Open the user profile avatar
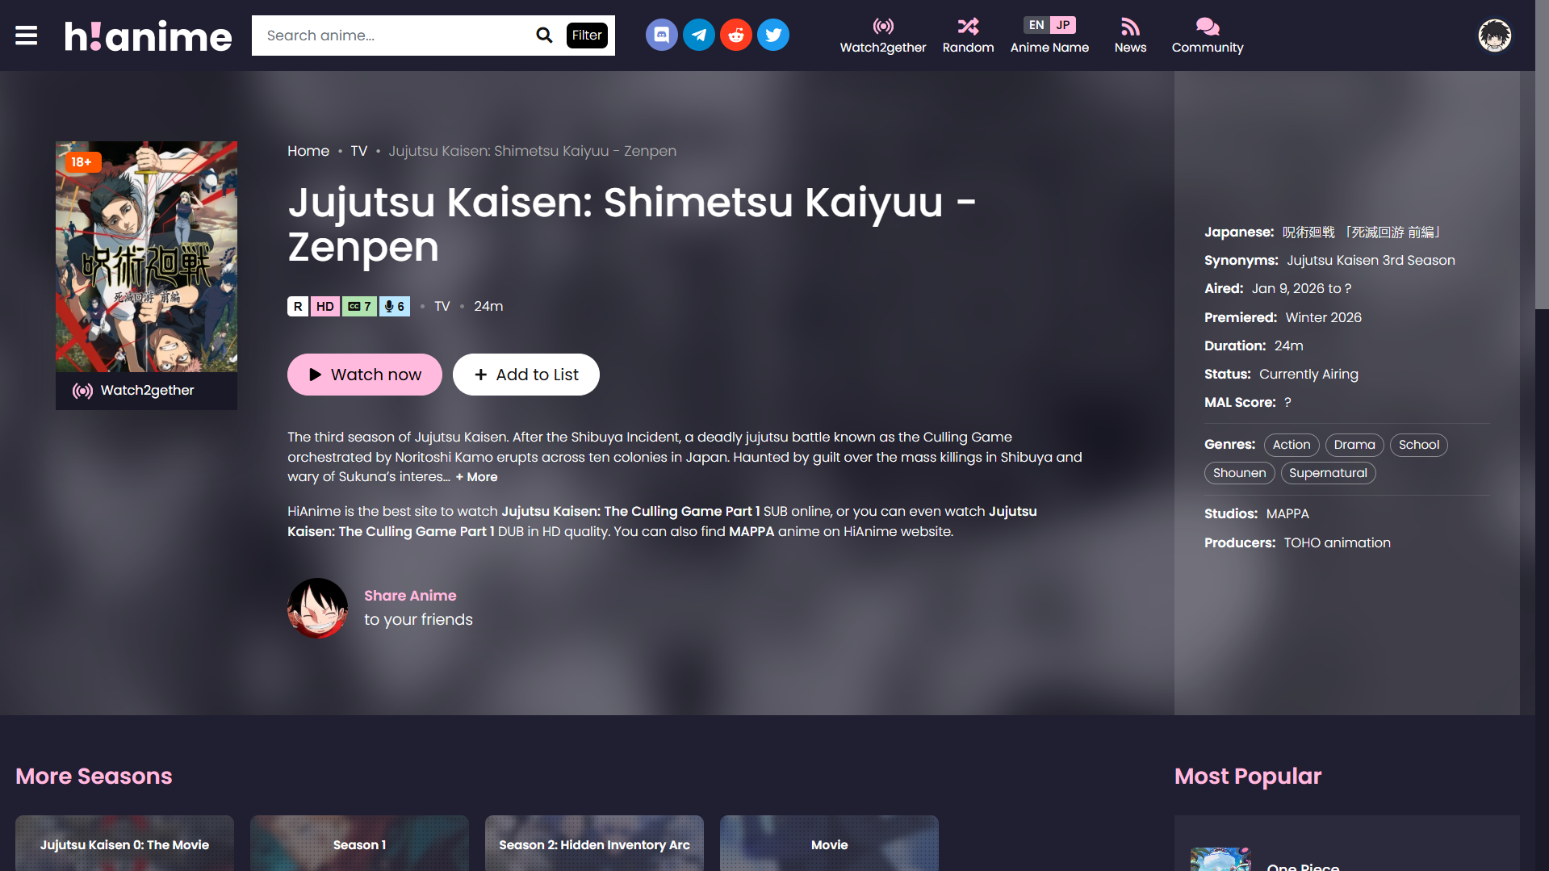Image resolution: width=1549 pixels, height=871 pixels. (x=1494, y=36)
